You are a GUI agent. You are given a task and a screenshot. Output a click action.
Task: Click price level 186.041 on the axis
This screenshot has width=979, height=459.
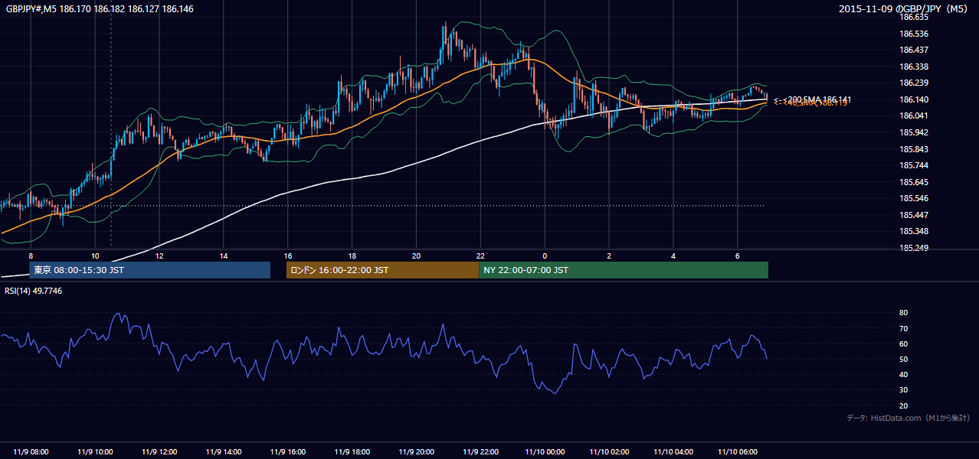(913, 116)
